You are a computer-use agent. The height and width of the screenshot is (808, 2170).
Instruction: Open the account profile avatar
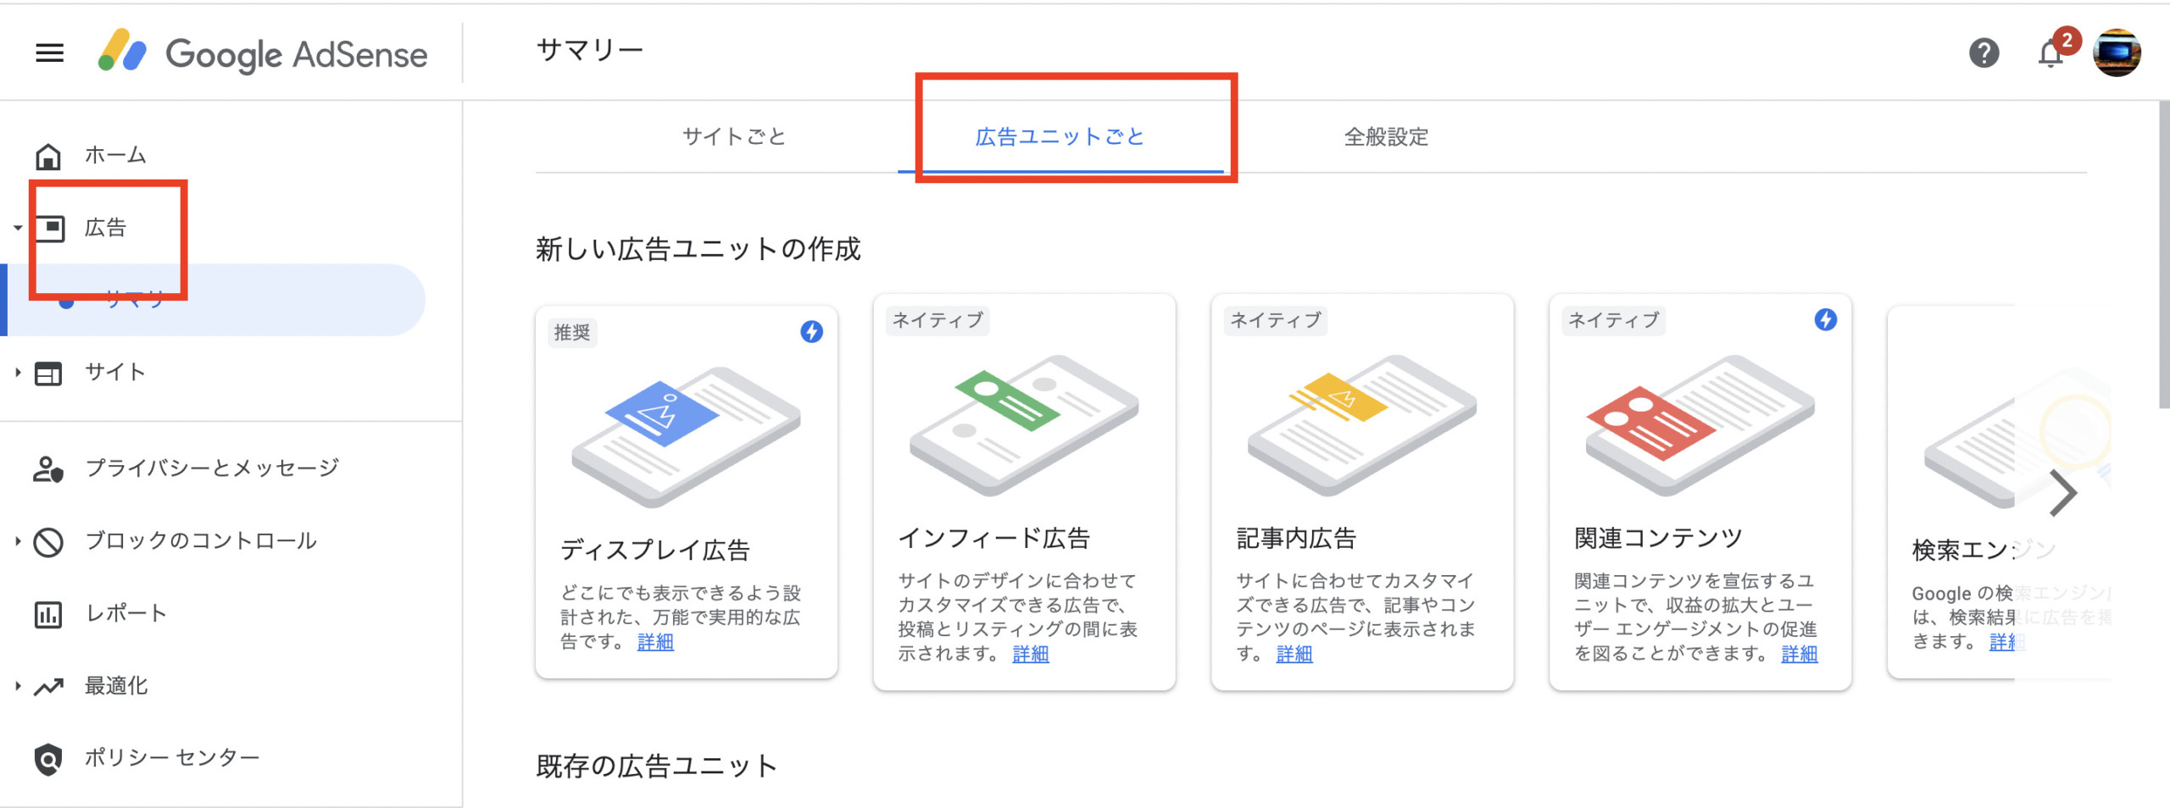tap(2117, 53)
